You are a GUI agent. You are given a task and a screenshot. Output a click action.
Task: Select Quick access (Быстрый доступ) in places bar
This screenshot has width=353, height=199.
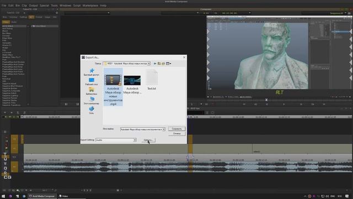coord(92,72)
